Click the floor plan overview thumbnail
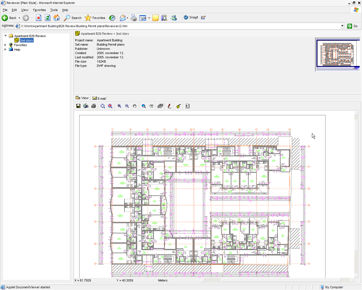The image size is (362, 290). tap(338, 54)
